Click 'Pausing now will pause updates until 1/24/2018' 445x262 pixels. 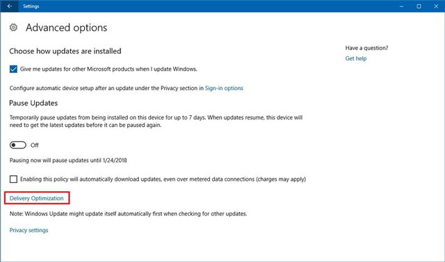coord(68,160)
